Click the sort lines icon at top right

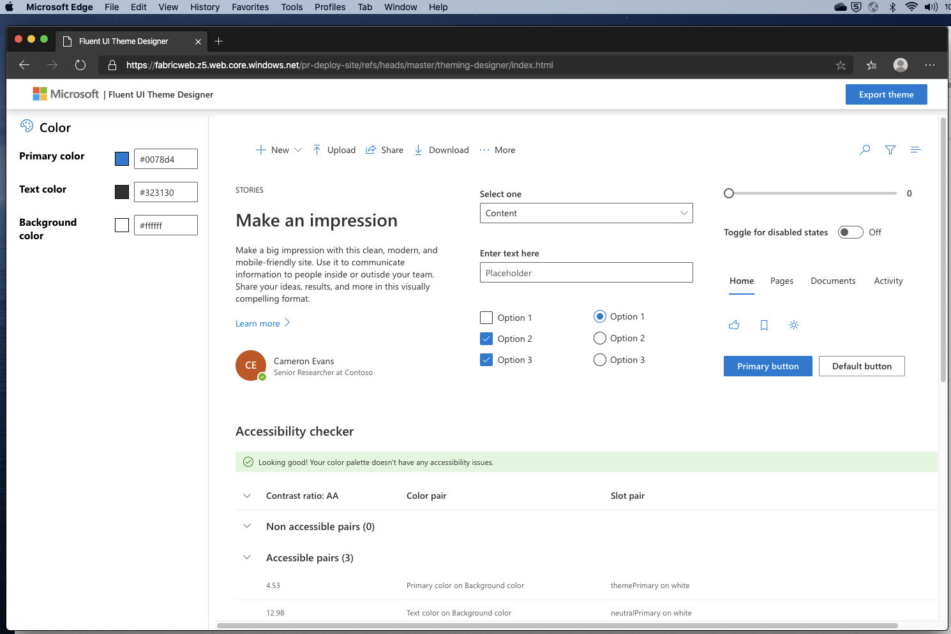point(916,149)
